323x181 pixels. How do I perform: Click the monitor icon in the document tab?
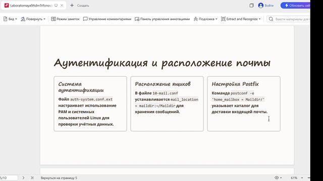click(x=56, y=6)
